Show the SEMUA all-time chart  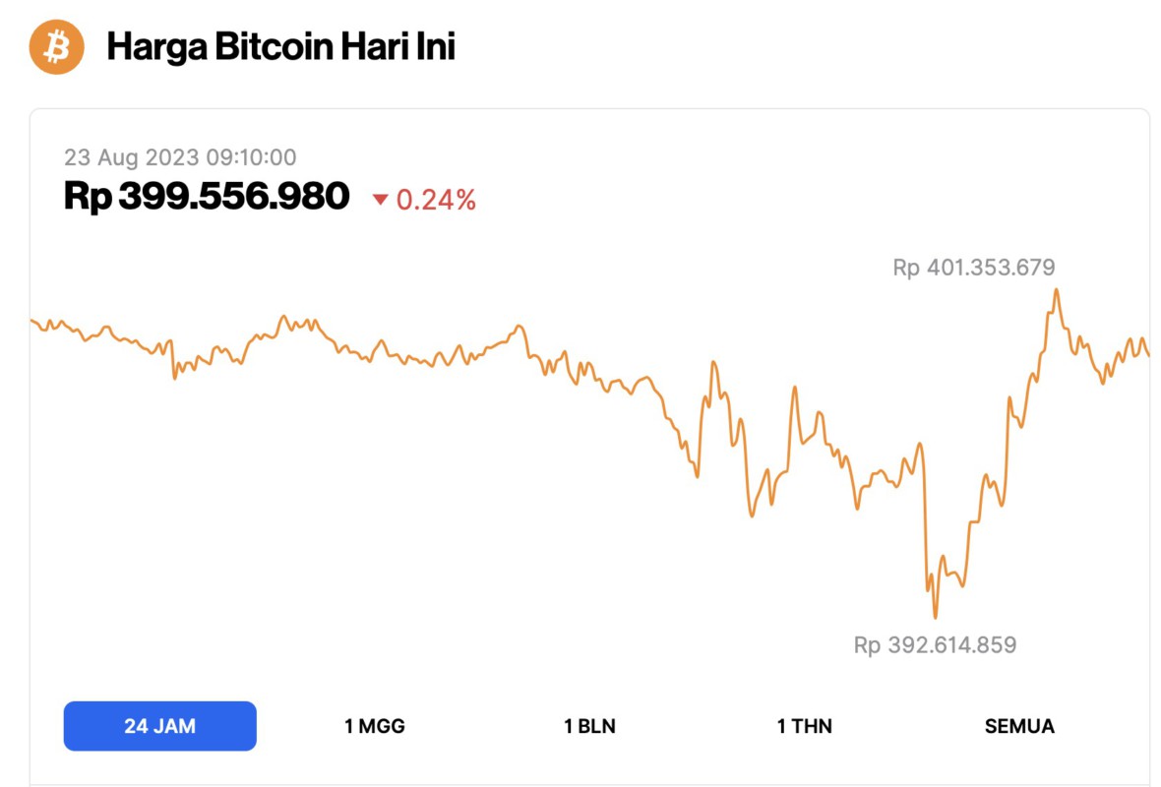1018,725
